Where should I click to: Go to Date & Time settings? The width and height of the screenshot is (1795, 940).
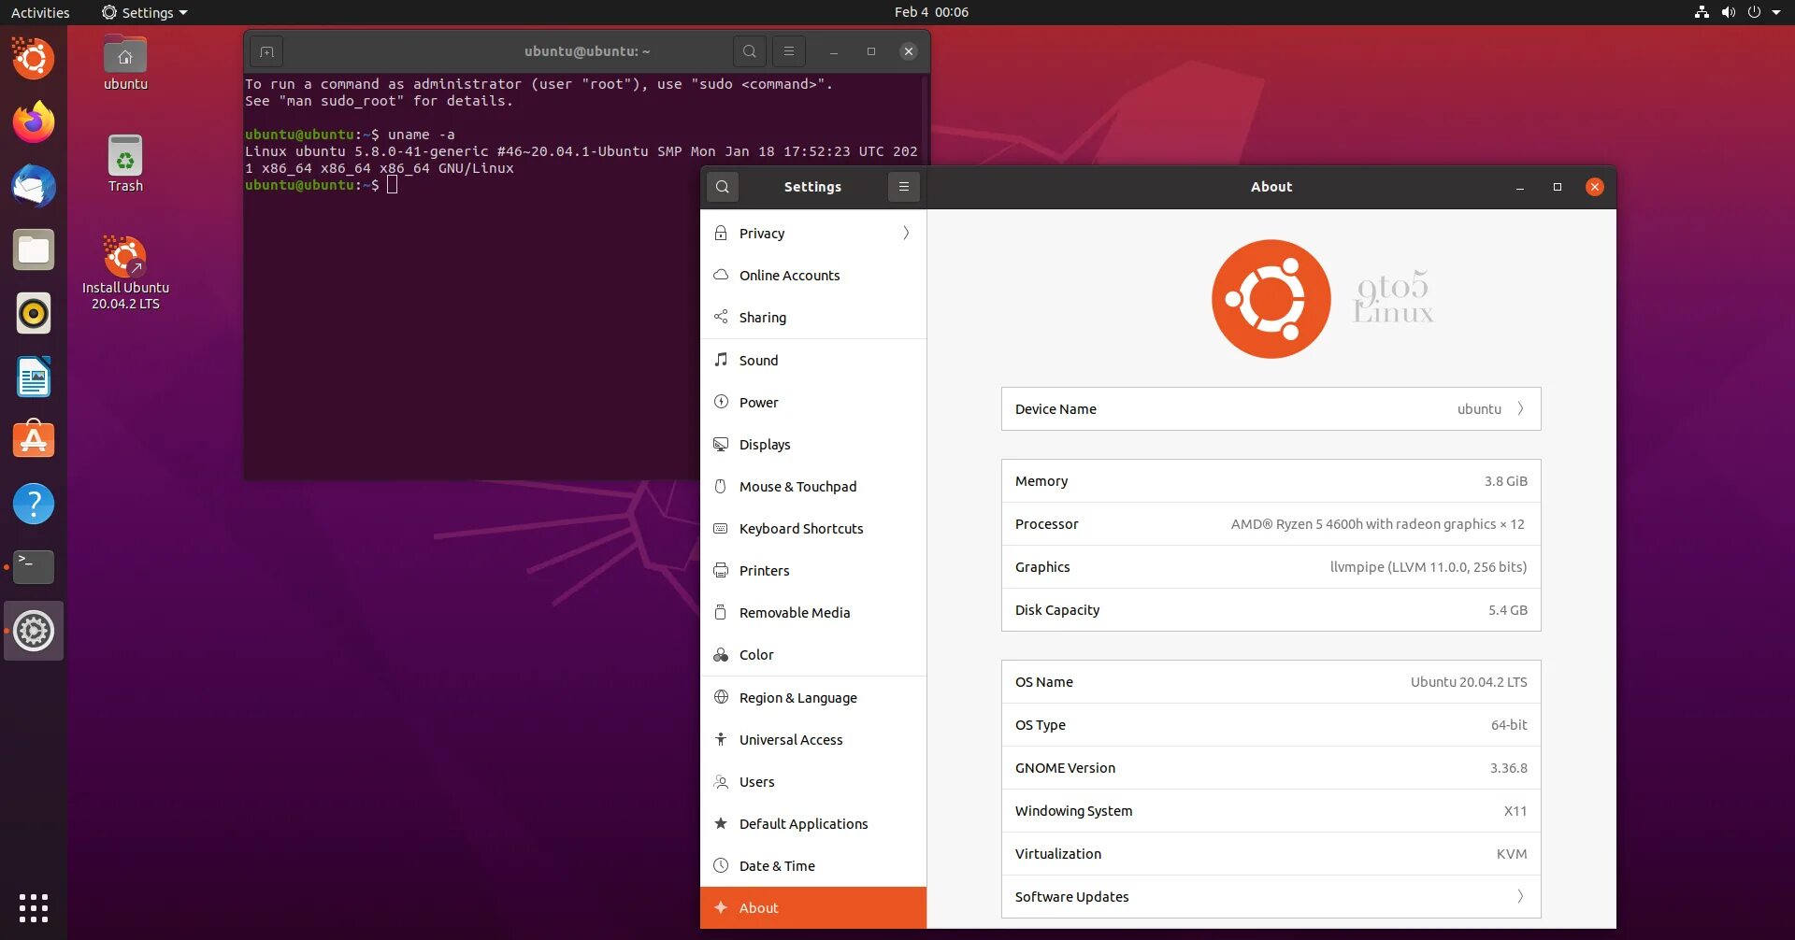click(x=813, y=866)
